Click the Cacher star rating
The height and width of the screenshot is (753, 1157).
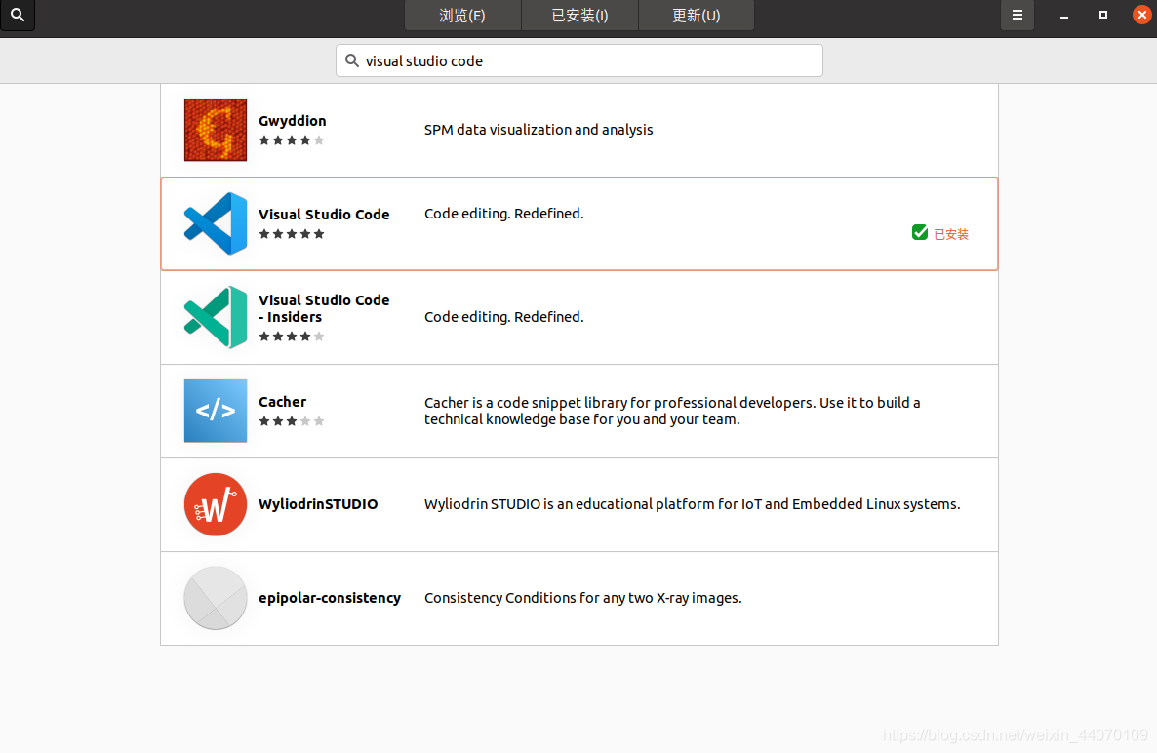292,421
